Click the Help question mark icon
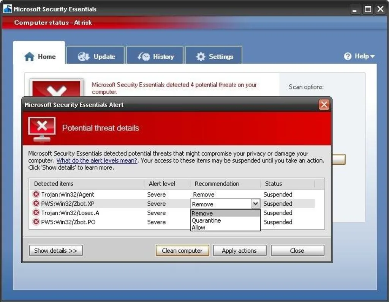This screenshot has width=389, height=302. click(348, 56)
